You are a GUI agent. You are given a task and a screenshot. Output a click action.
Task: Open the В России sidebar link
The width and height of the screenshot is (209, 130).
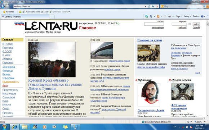coord(8,44)
